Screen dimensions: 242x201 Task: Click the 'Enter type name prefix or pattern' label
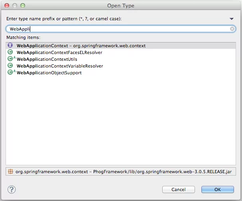(x=64, y=19)
